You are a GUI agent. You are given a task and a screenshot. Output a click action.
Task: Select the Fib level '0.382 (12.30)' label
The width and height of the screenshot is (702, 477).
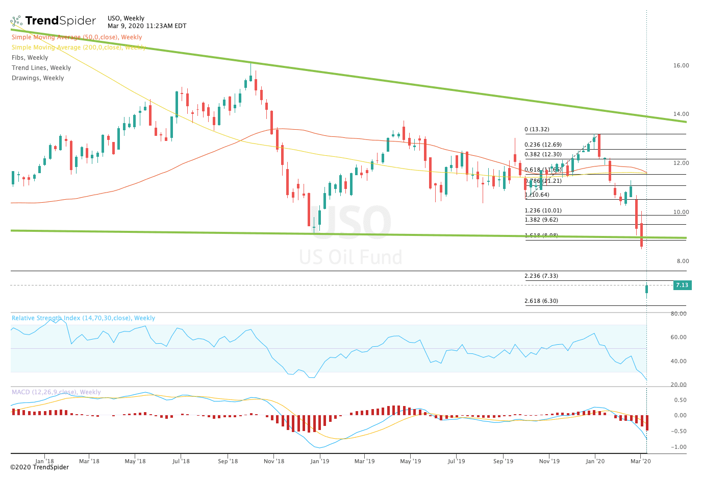pyautogui.click(x=543, y=155)
